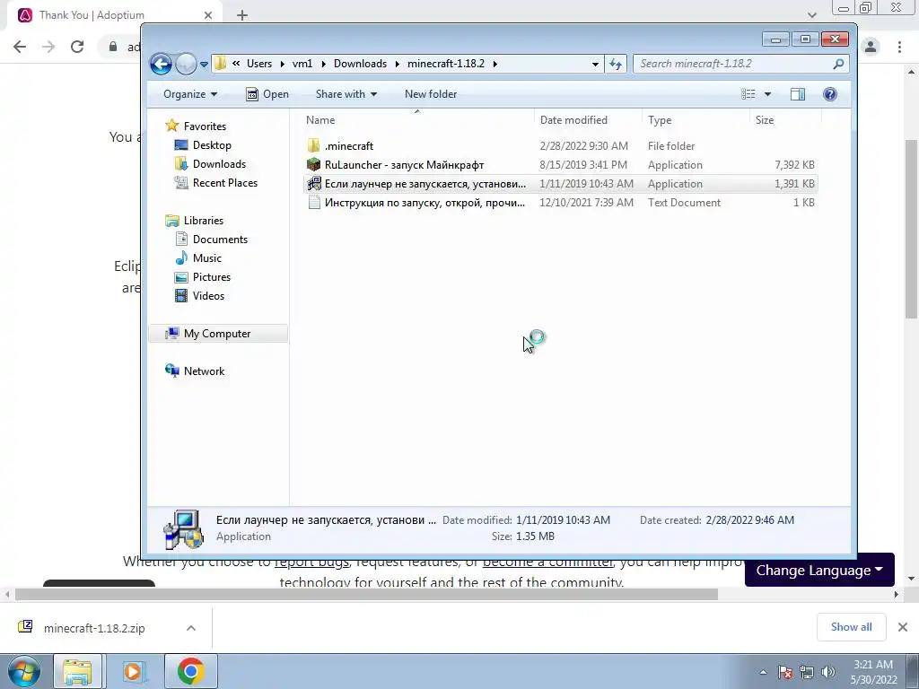
Task: Open Downloads in the navigation pane
Action: [219, 163]
